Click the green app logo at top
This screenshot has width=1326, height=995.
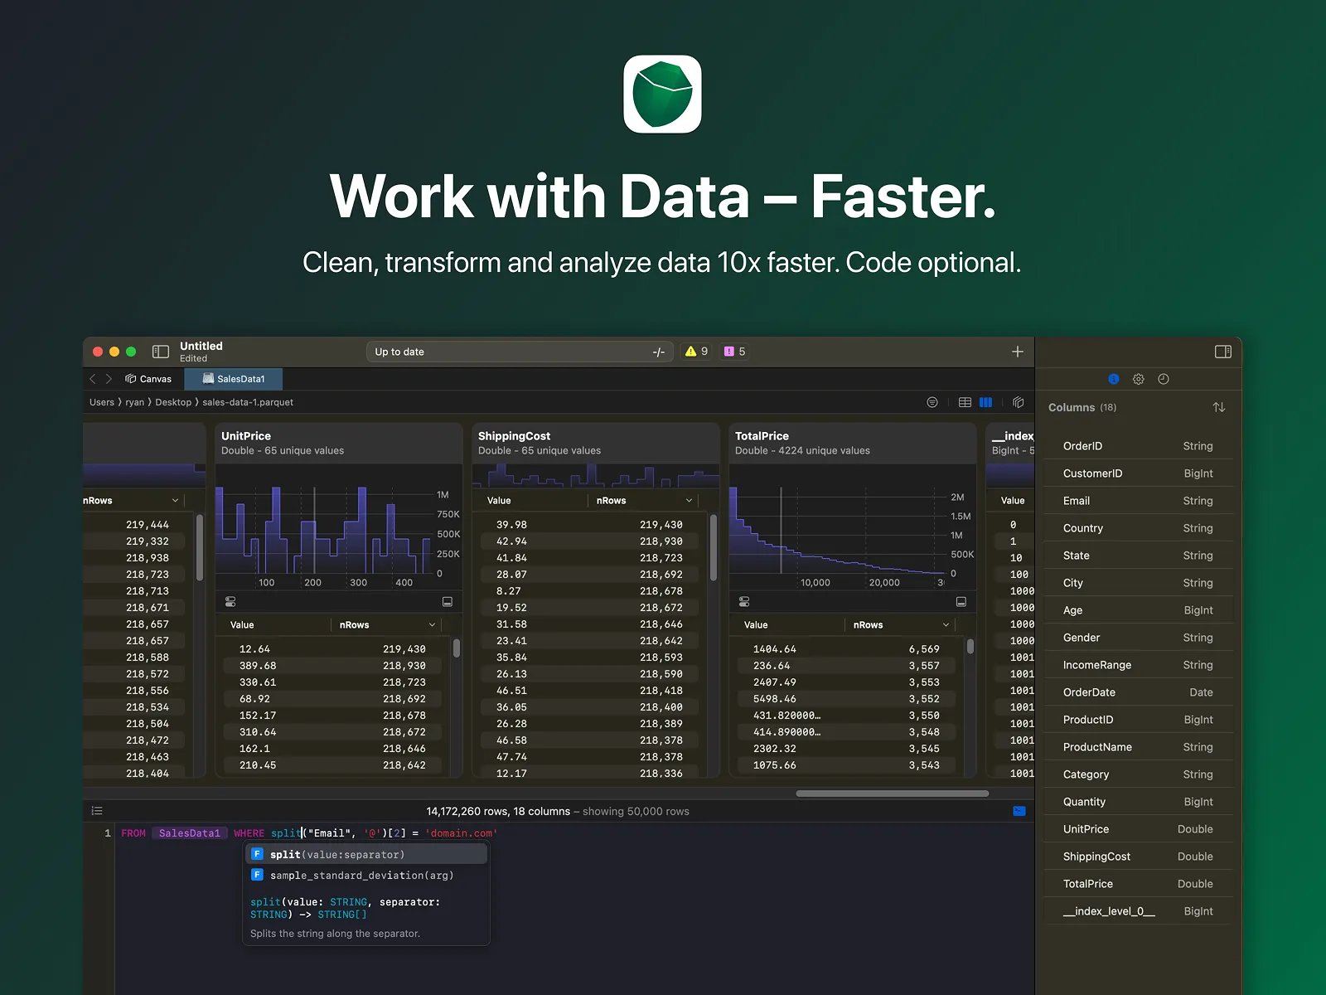click(662, 94)
